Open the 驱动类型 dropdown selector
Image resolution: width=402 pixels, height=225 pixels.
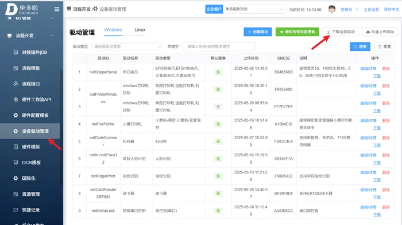click(127, 46)
